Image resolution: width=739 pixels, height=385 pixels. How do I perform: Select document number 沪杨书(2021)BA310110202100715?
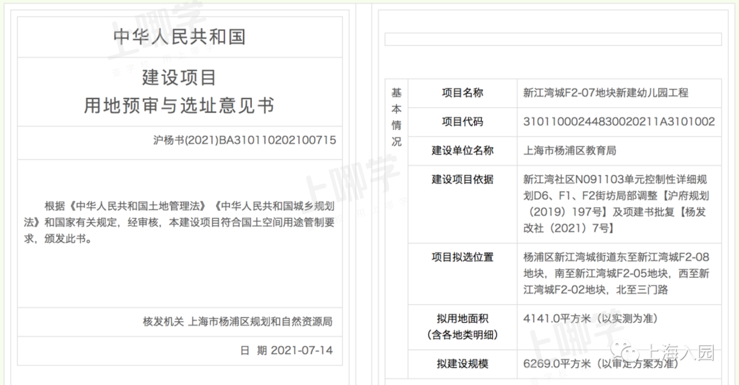[x=244, y=140]
